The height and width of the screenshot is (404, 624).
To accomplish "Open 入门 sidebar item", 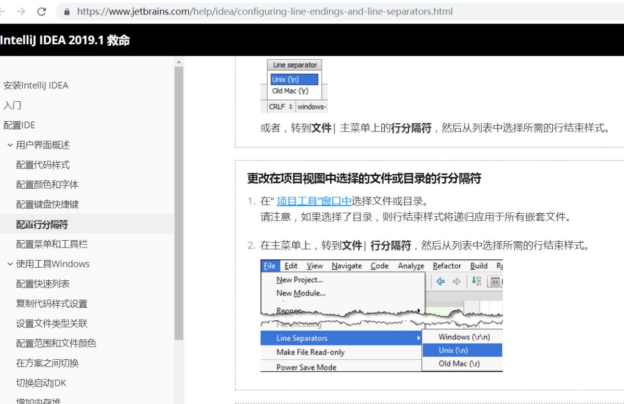I will [x=12, y=106].
